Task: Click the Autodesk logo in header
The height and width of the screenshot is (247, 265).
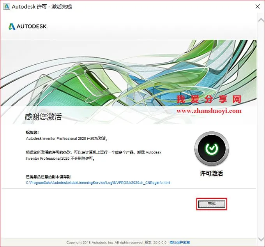Action: pyautogui.click(x=28, y=26)
